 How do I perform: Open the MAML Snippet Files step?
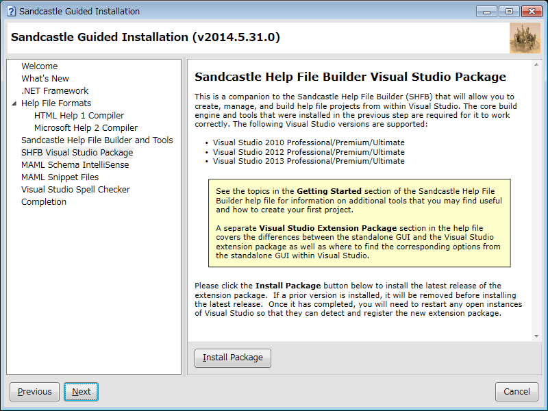(60, 177)
